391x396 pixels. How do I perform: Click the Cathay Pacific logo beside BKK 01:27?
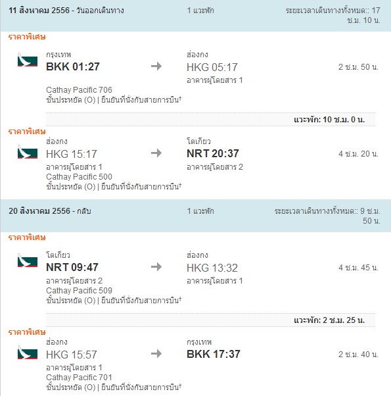tap(28, 60)
